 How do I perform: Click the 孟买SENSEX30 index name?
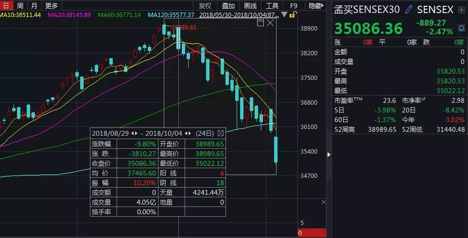click(x=367, y=10)
